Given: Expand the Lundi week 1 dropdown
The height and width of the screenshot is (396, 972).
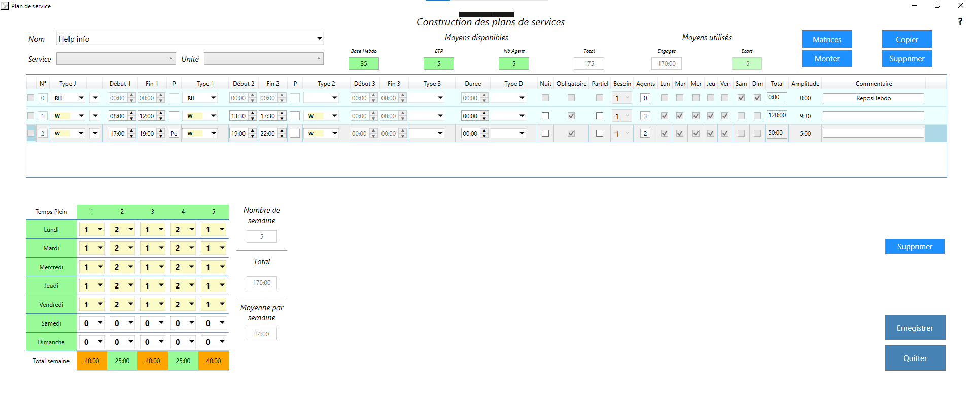Looking at the screenshot, I should (100, 230).
